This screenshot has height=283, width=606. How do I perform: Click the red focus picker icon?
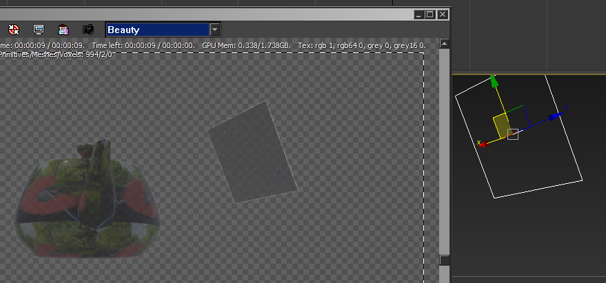pos(14,30)
